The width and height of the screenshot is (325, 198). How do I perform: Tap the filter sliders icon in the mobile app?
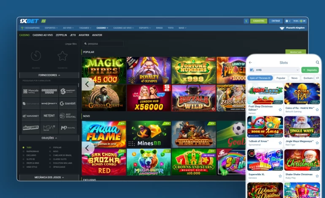317,78
